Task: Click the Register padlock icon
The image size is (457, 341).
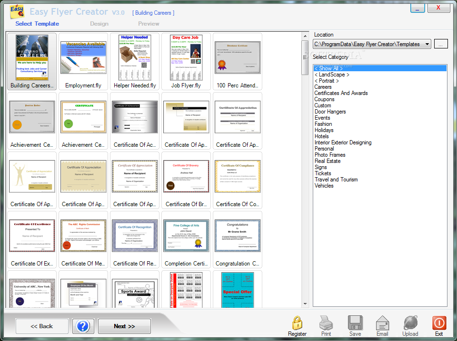Action: [x=297, y=322]
